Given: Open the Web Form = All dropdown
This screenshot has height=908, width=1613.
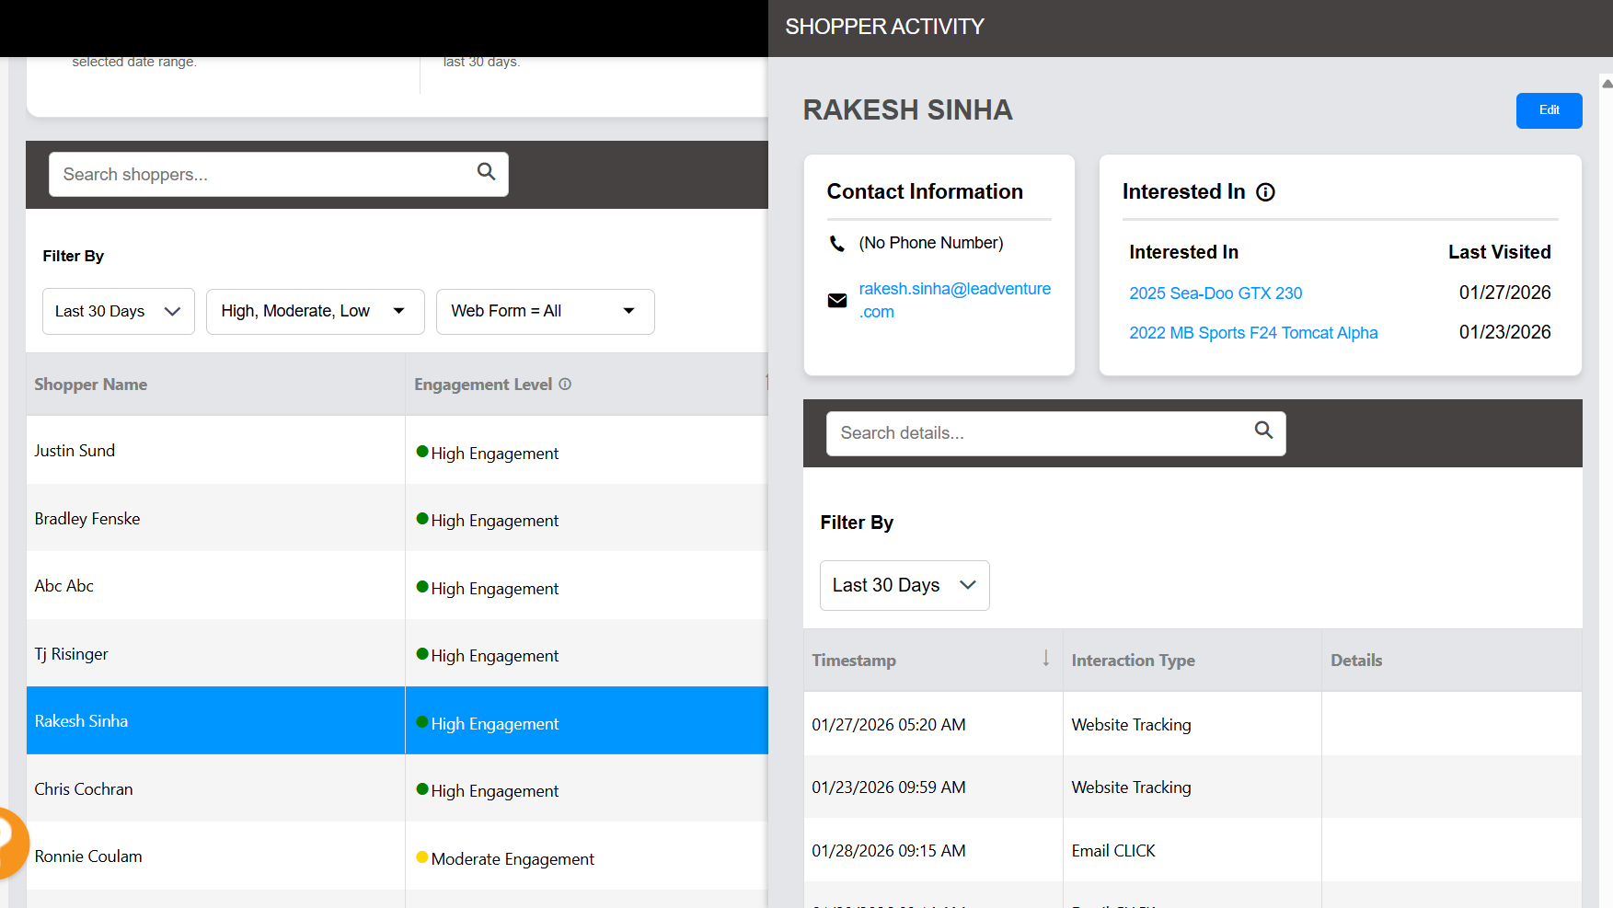Looking at the screenshot, I should tap(545, 312).
